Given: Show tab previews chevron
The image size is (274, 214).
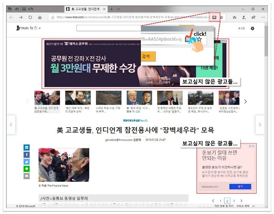Looking at the screenshot, I should tap(118, 9).
